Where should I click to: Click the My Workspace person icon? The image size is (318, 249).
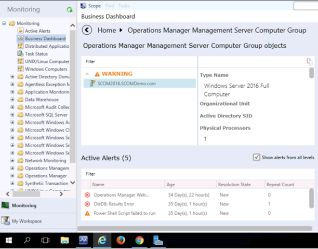click(x=6, y=221)
